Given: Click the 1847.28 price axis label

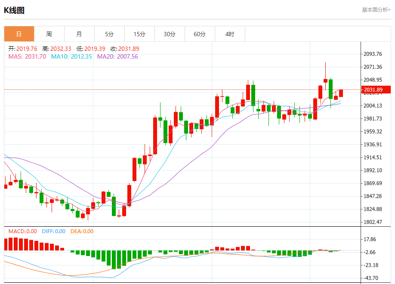Looking at the screenshot, I should (x=373, y=196).
